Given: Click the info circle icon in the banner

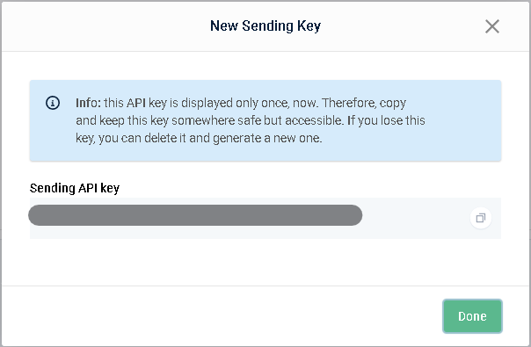Looking at the screenshot, I should click(x=53, y=103).
